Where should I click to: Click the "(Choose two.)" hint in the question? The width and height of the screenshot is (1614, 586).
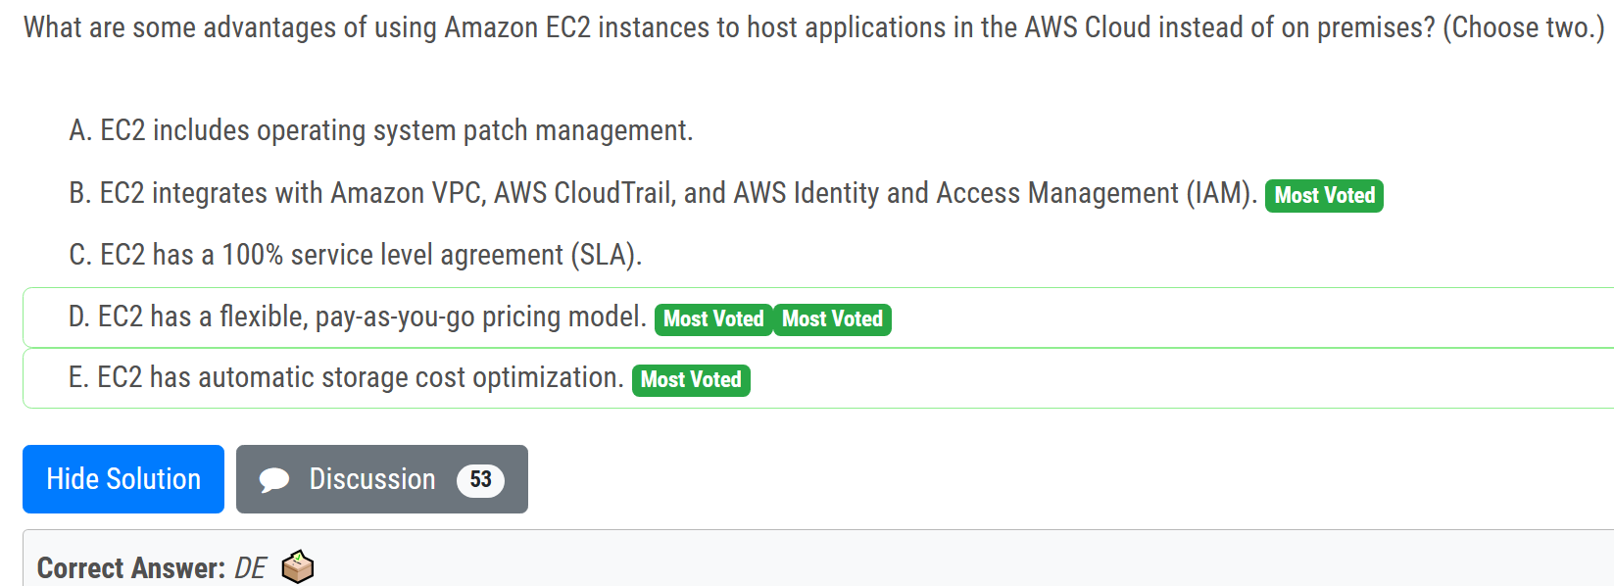pos(1524,27)
